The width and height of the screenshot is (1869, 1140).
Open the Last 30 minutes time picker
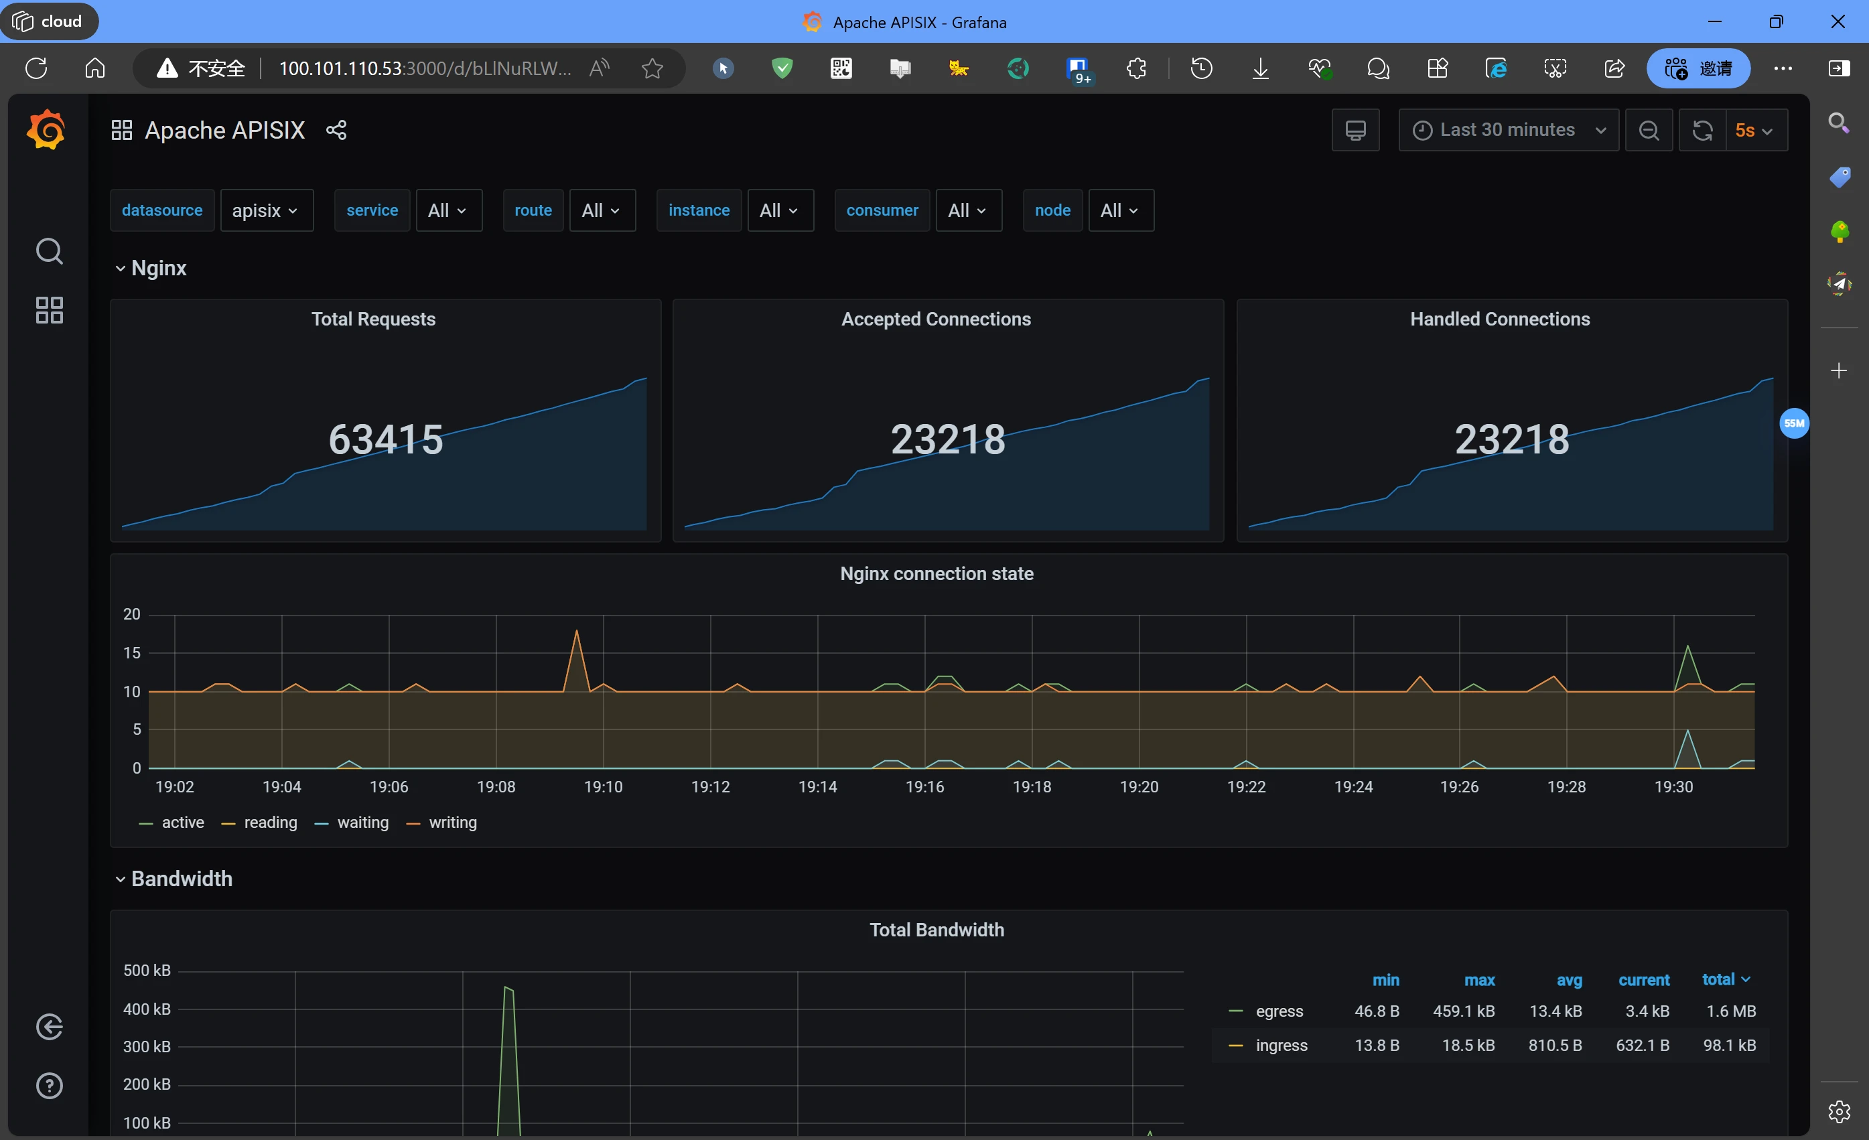pyautogui.click(x=1507, y=131)
